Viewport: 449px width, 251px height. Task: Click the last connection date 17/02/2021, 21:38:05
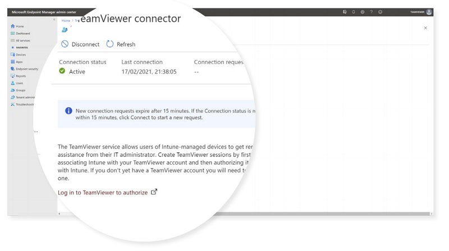(x=149, y=72)
